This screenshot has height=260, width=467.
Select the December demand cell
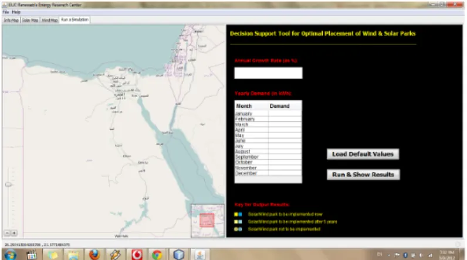pyautogui.click(x=285, y=173)
